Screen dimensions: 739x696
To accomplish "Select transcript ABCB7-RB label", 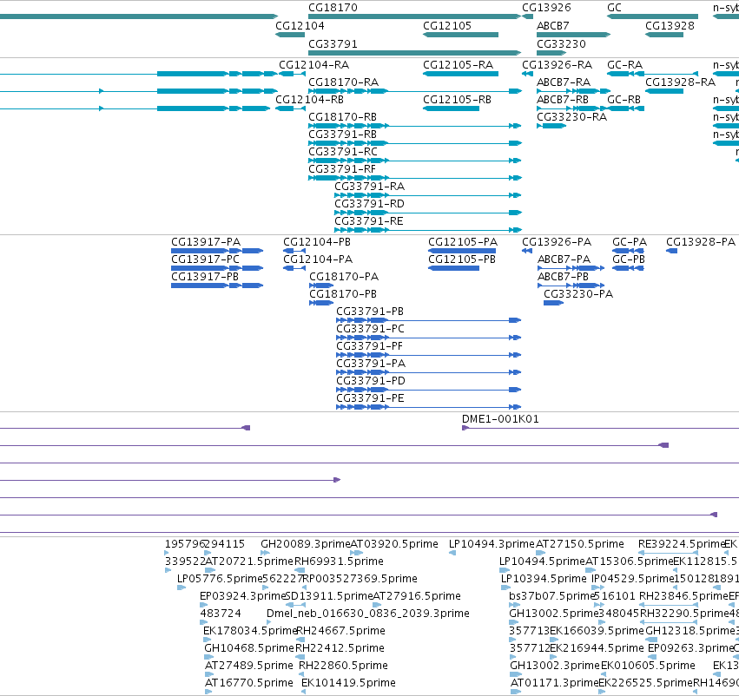I will 563,99.
